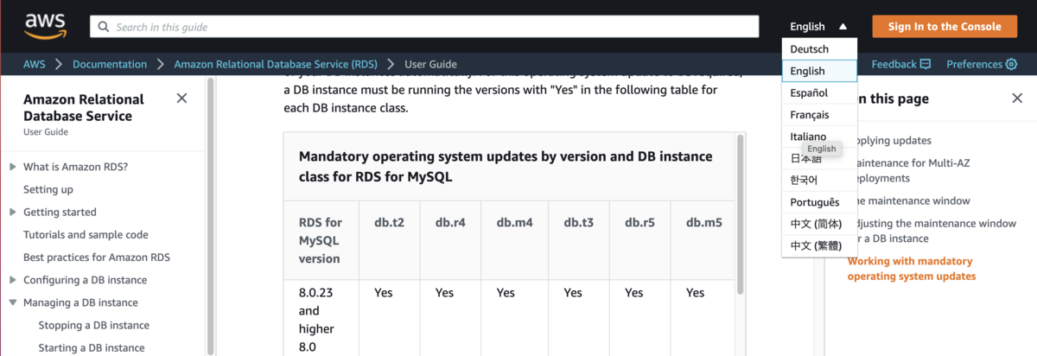Open Getting started sidebar page
1037x356 pixels.
(x=60, y=212)
